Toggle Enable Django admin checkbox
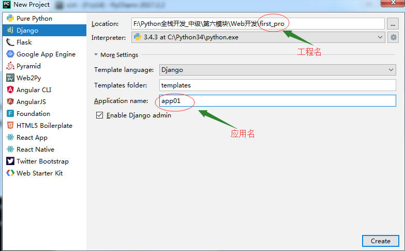The width and height of the screenshot is (405, 251). pos(99,115)
